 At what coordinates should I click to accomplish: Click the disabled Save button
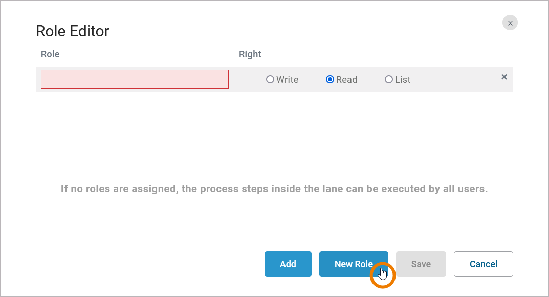tap(421, 264)
